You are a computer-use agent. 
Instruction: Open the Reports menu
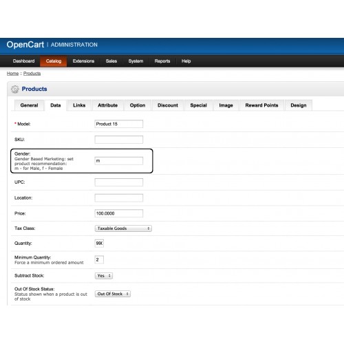162,61
